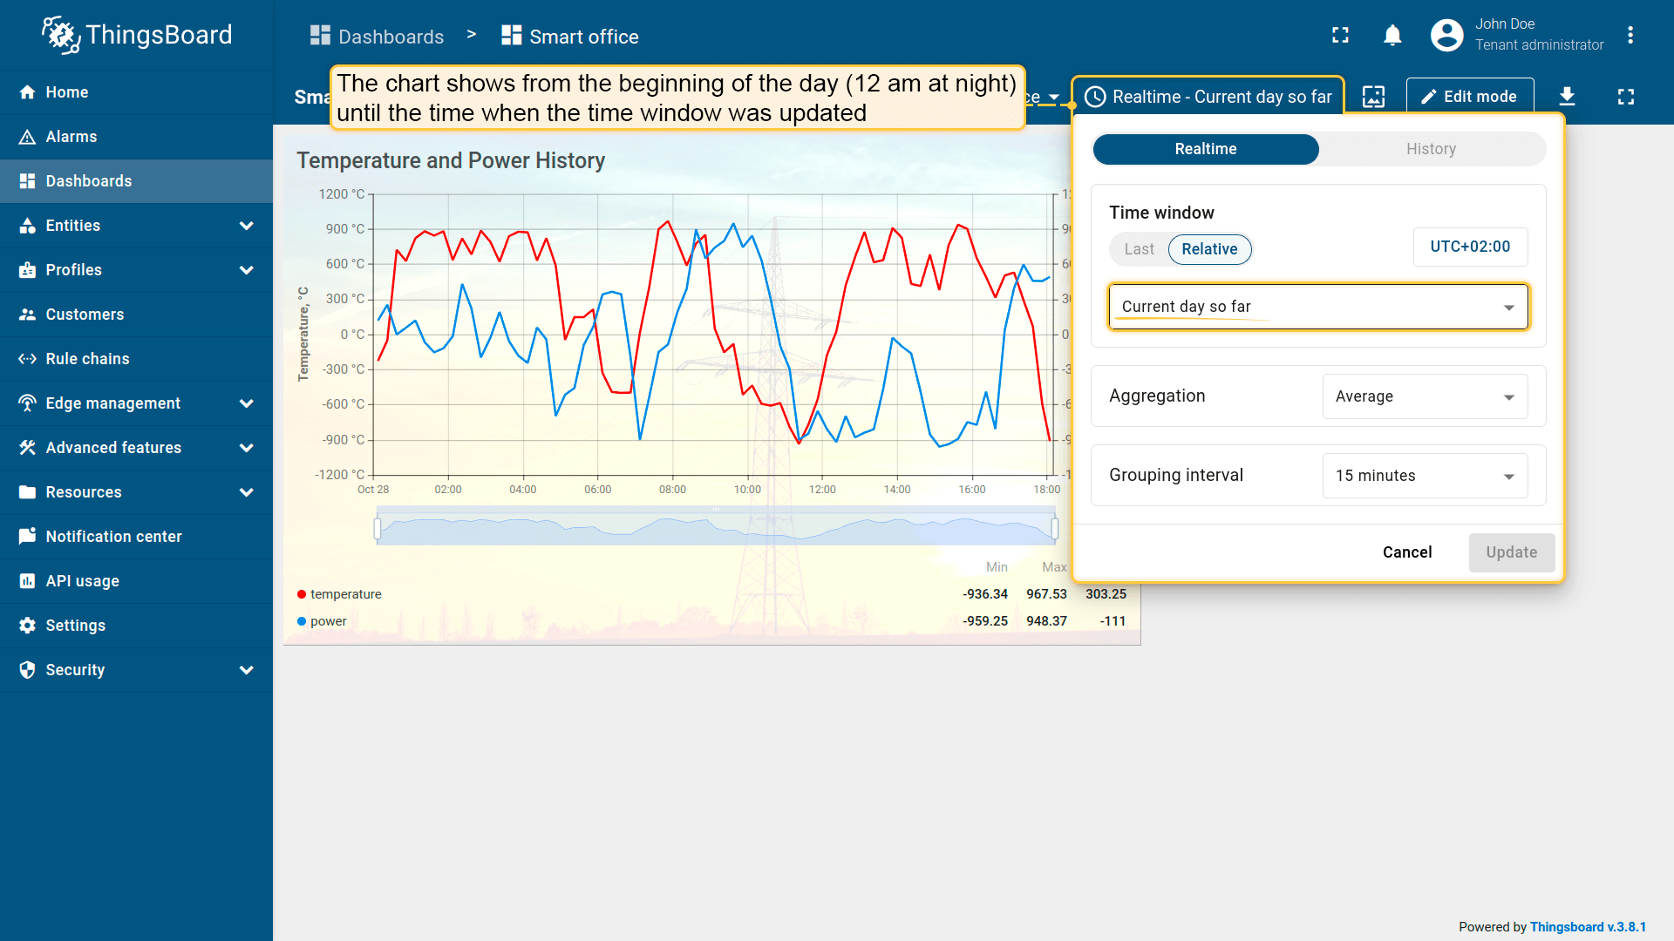This screenshot has width=1674, height=941.
Task: Select the Relative time window option
Action: point(1209,249)
